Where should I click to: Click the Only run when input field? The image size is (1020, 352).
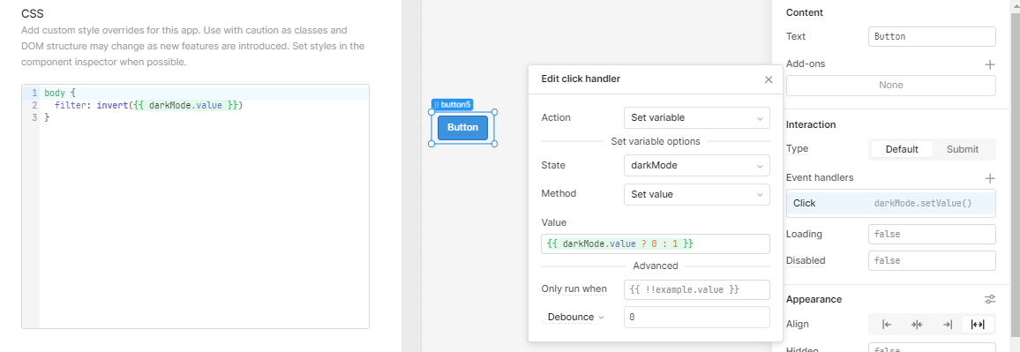click(x=697, y=289)
